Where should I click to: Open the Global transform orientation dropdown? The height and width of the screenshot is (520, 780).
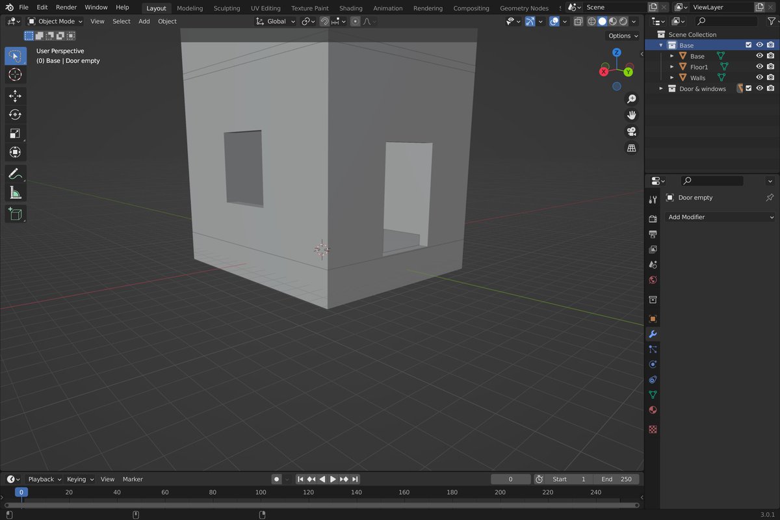click(x=276, y=21)
